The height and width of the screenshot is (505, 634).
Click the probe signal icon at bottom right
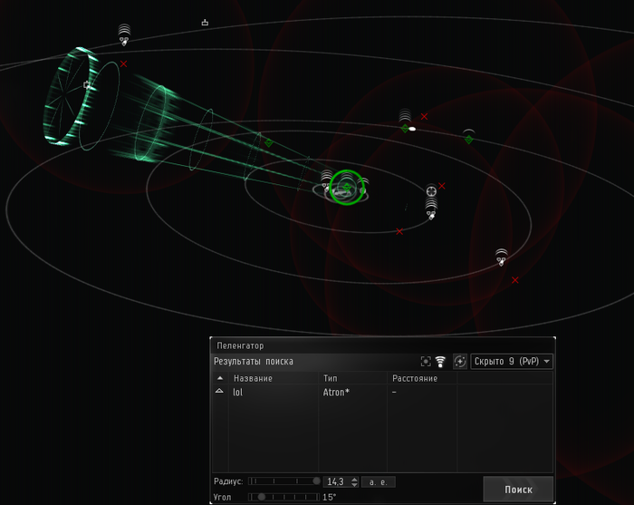pyautogui.click(x=501, y=257)
